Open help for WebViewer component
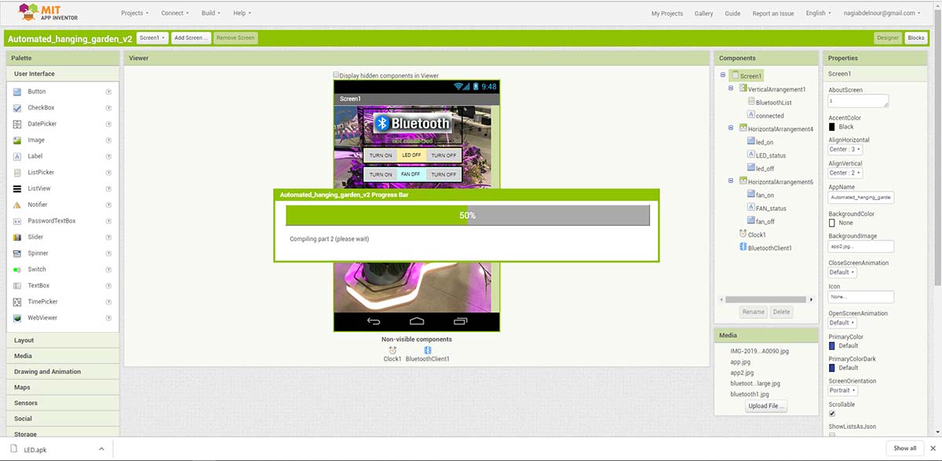942x461 pixels. pos(108,318)
